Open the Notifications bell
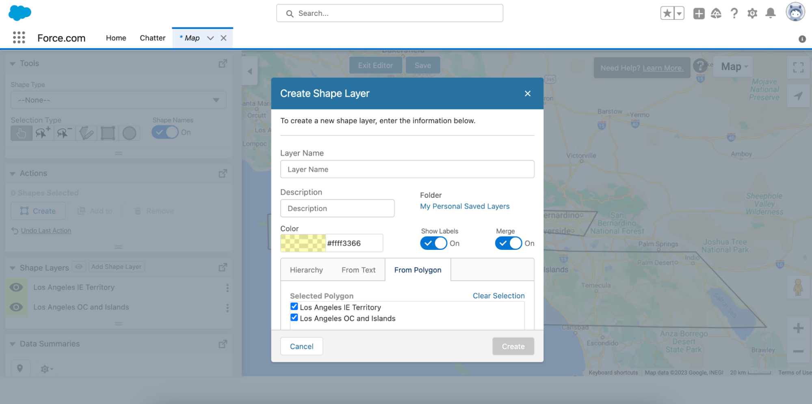Viewport: 812px width, 404px height. coord(770,13)
